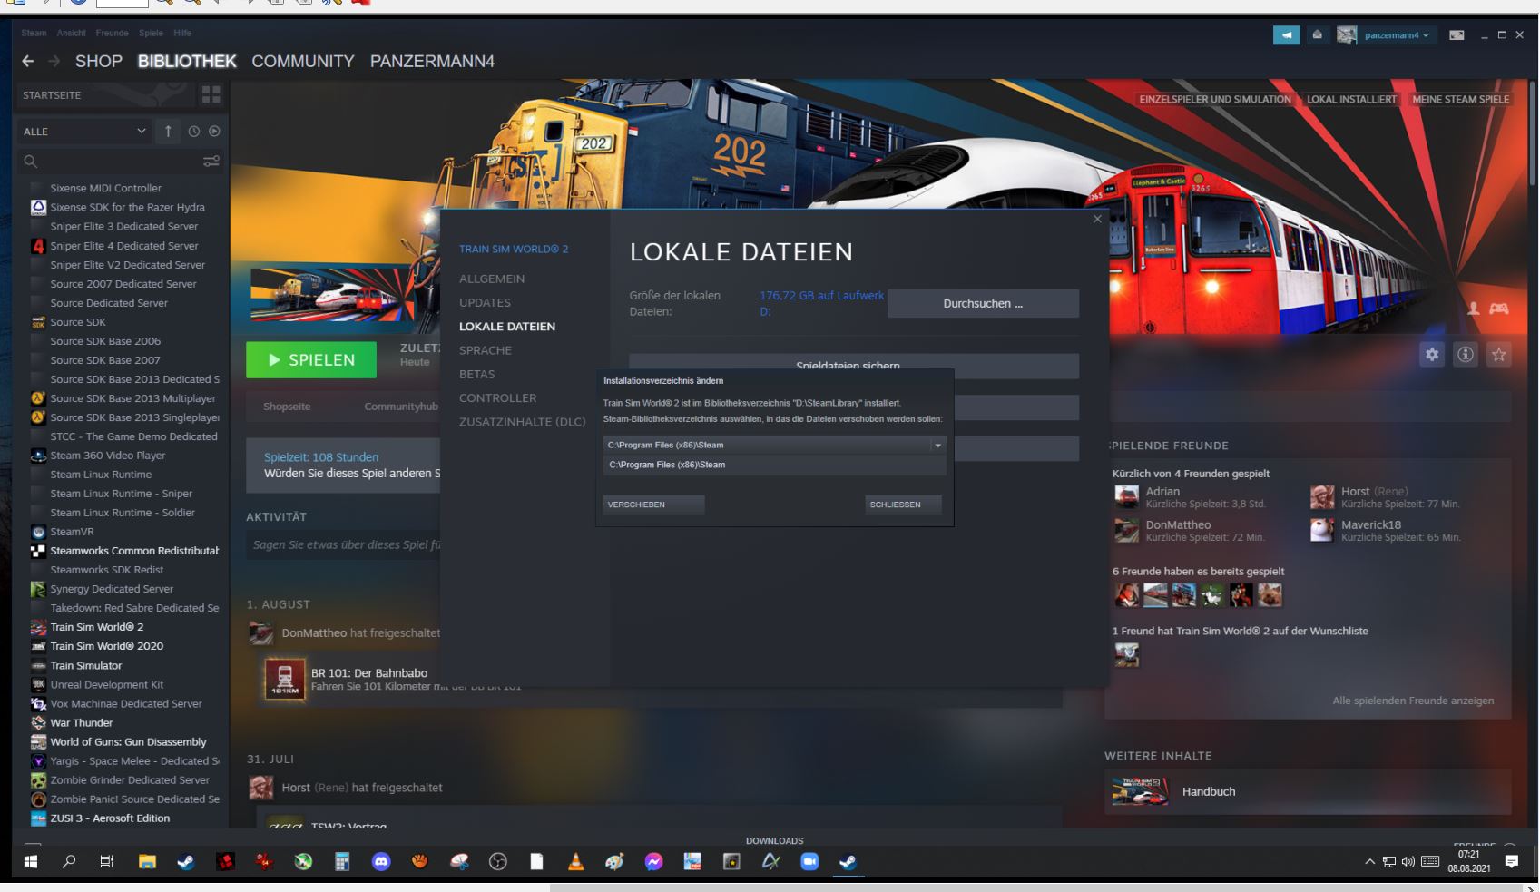Go to the COMMUNITY tab

pos(303,61)
